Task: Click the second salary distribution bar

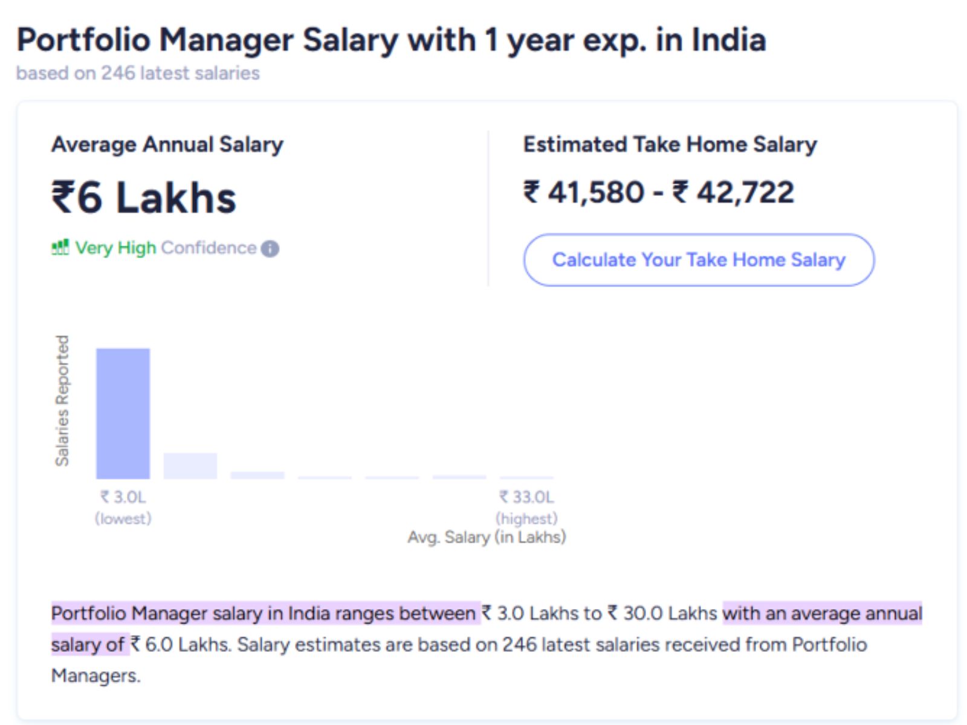Action: [190, 465]
